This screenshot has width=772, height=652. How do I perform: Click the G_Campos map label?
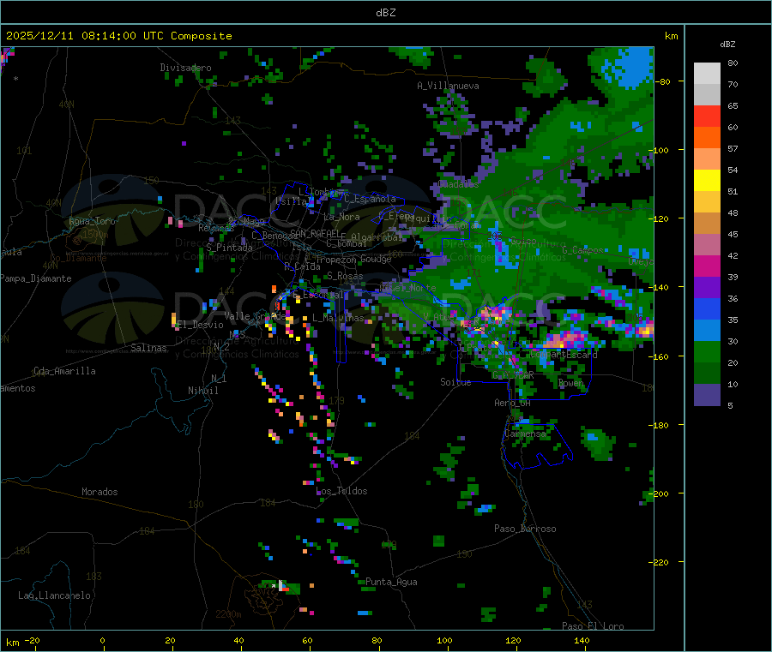pos(582,250)
